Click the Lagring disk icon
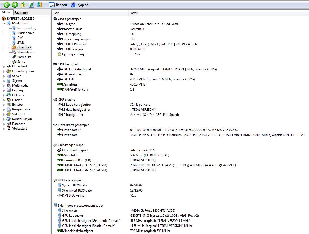 click(x=9, y=90)
